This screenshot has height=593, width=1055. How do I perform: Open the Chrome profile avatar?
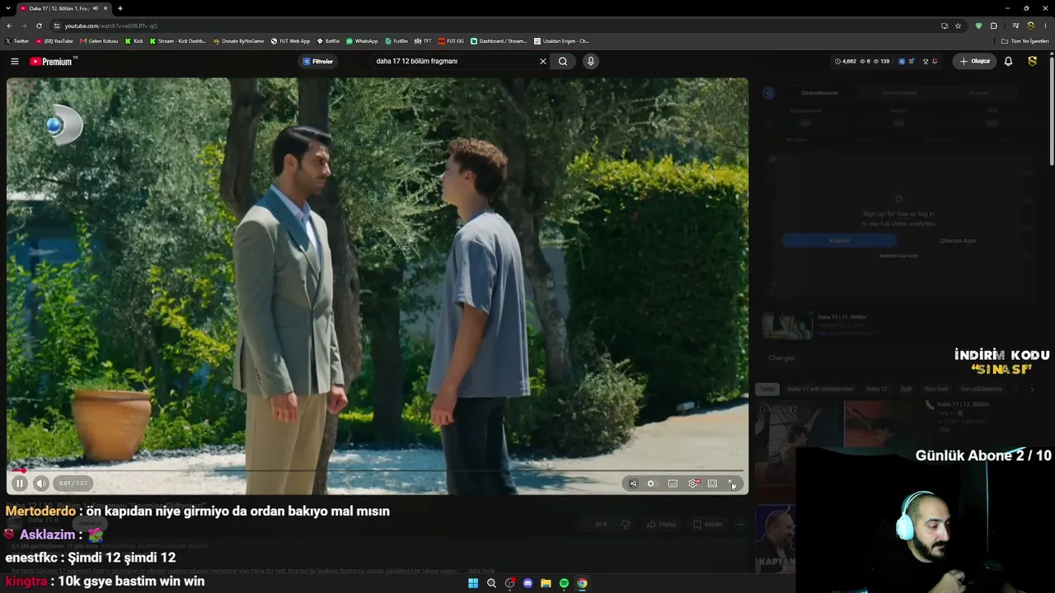1030,26
